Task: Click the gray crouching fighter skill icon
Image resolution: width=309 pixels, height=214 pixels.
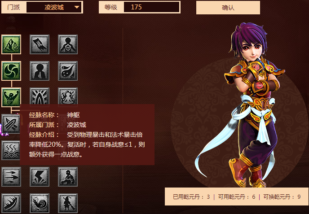Action: click(68, 177)
